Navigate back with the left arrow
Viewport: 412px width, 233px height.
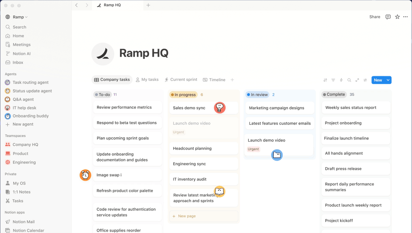tap(77, 5)
